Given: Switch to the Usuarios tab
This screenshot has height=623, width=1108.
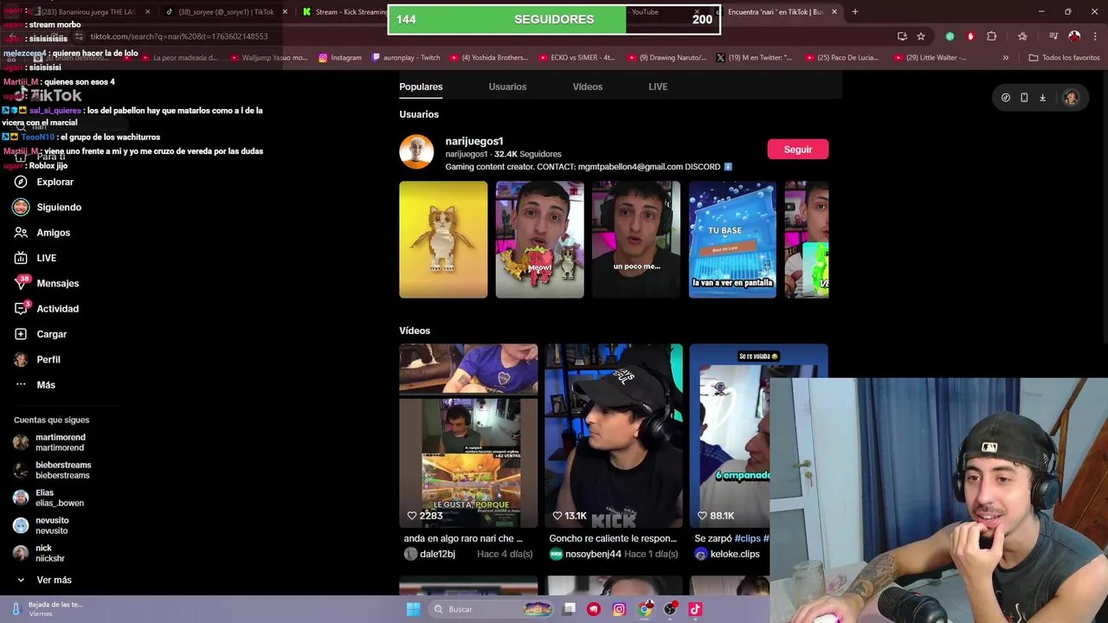Looking at the screenshot, I should 507,87.
